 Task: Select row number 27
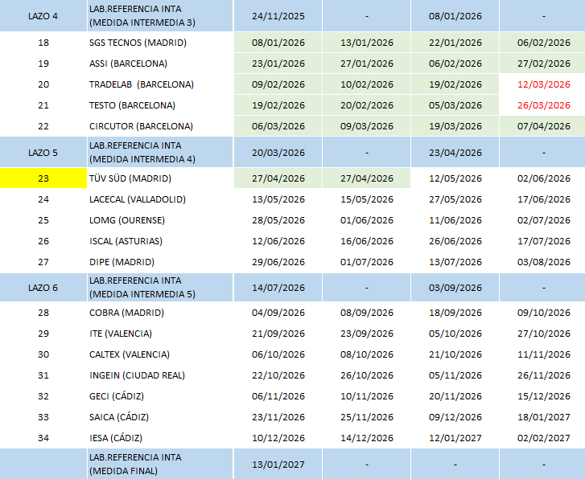coord(43,262)
